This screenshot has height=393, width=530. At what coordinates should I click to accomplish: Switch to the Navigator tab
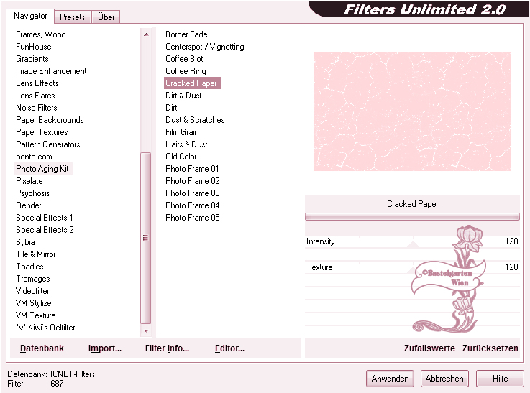(30, 16)
